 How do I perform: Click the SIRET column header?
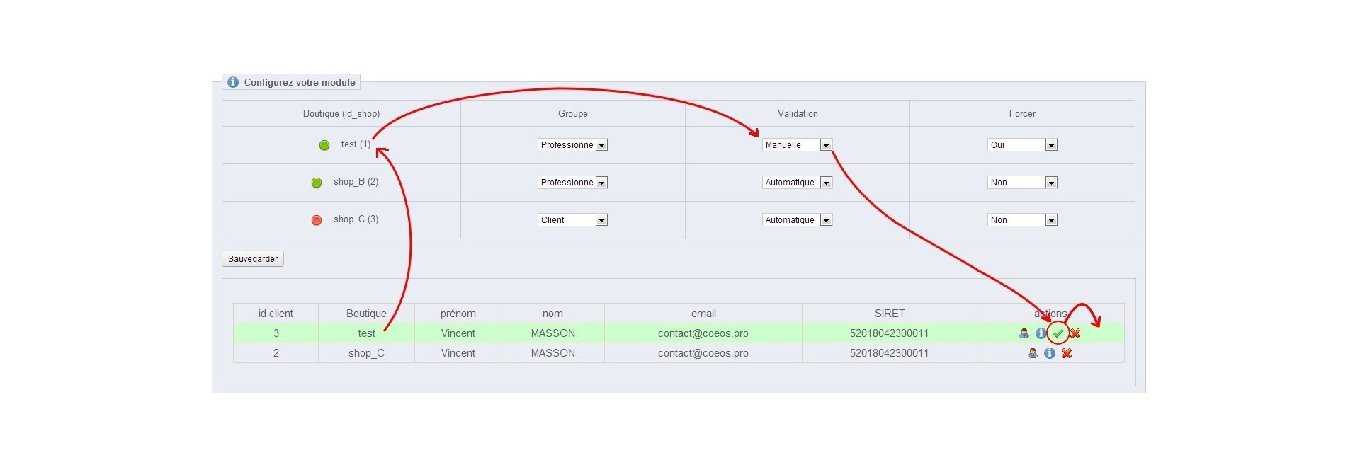pos(889,314)
